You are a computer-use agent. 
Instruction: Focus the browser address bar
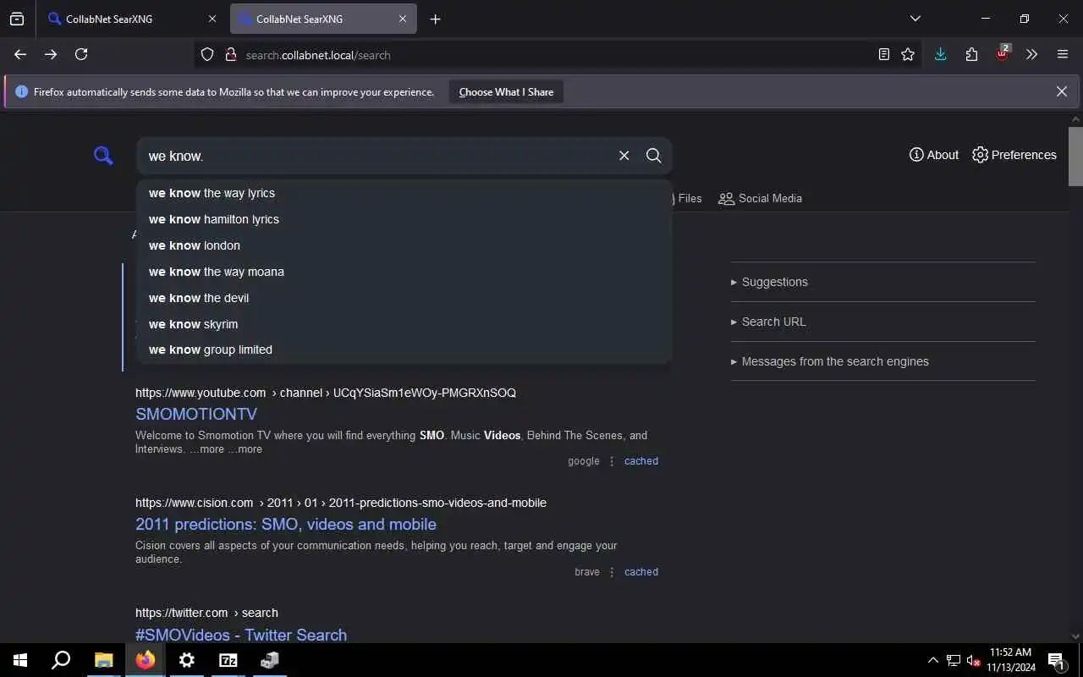[554, 55]
